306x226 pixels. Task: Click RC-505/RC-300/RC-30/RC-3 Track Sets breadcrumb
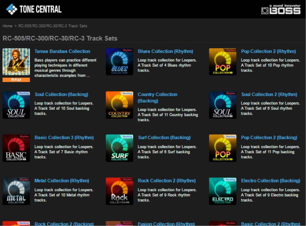[53, 26]
